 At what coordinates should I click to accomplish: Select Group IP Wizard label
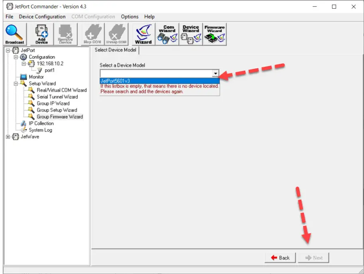(53, 103)
